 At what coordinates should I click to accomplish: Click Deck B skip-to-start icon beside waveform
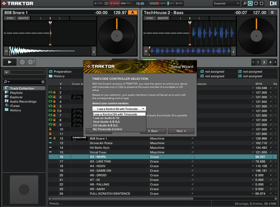tap(146, 51)
